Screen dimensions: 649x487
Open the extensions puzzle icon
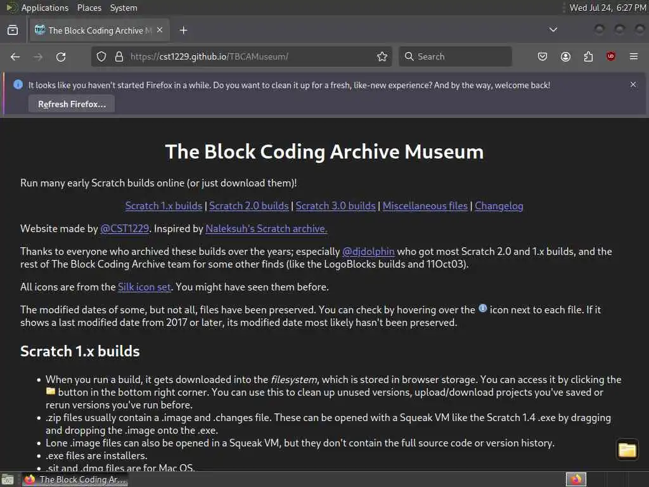(588, 56)
